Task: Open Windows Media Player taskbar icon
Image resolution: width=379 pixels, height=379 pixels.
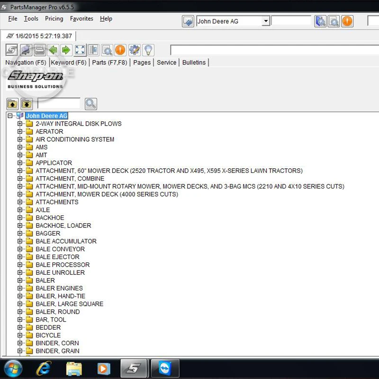Action: point(104,369)
